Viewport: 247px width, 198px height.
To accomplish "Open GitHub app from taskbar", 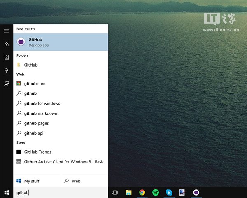I will coord(196,193).
